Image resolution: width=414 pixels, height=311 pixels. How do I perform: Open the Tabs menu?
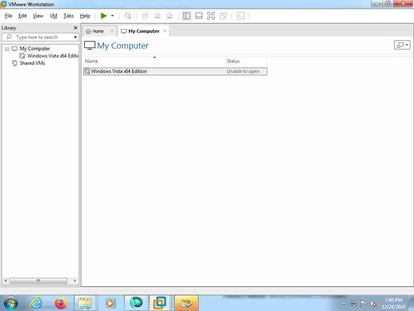click(68, 16)
